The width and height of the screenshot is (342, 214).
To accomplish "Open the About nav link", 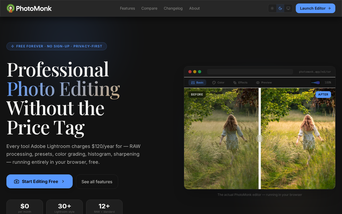I will point(195,8).
